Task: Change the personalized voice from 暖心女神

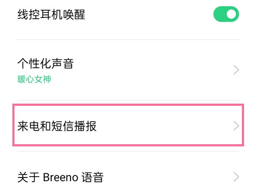Action: 128,70
